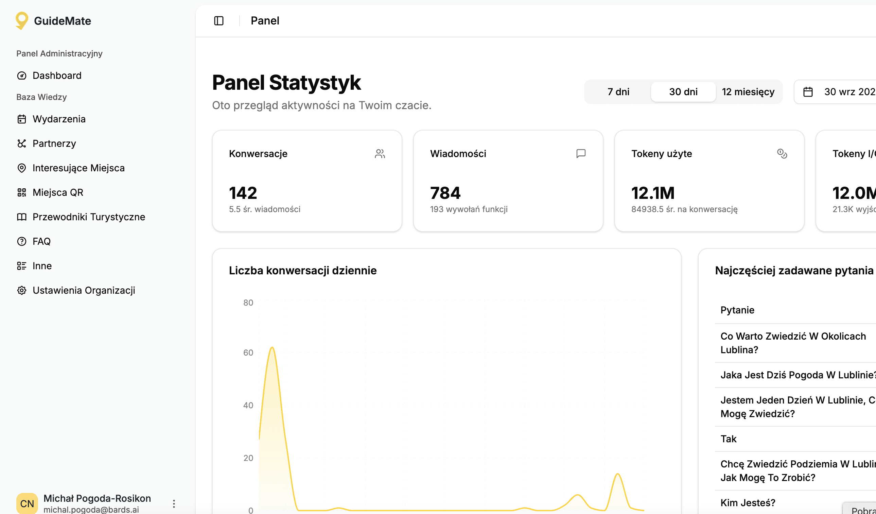This screenshot has height=514, width=876.
Task: Open Miejsca QR in sidebar
Action: click(58, 192)
